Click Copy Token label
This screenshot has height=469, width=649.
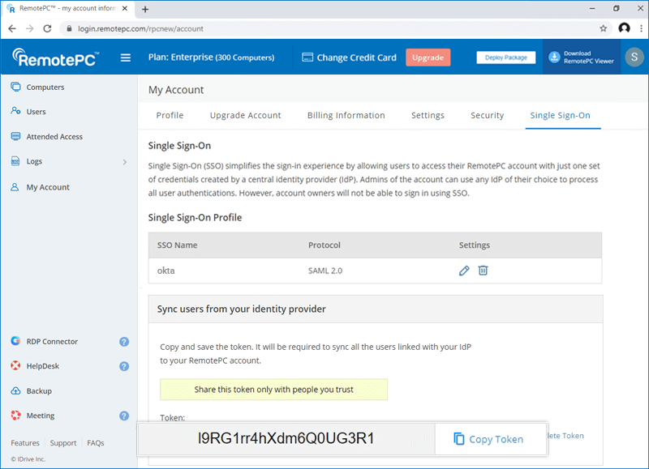pyautogui.click(x=496, y=439)
